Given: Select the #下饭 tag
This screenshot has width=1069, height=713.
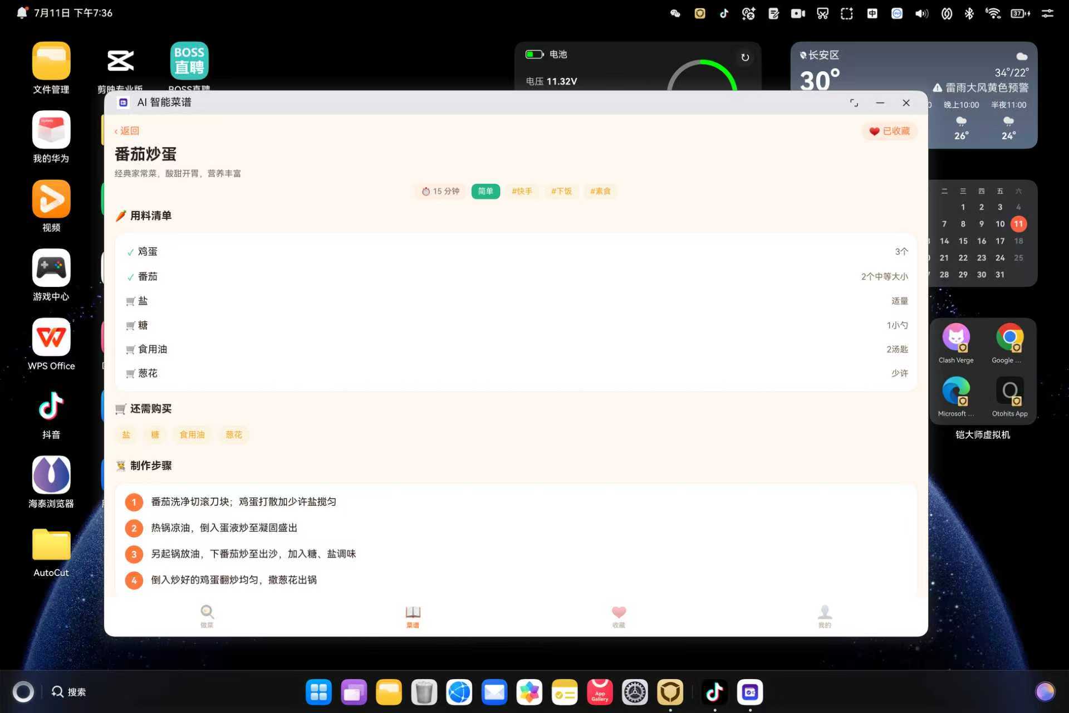Looking at the screenshot, I should [x=561, y=191].
